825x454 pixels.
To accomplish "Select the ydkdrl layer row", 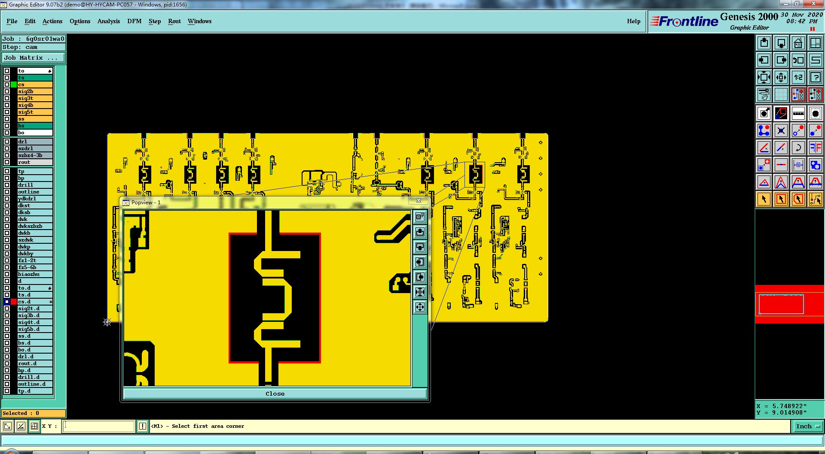I will pos(35,199).
